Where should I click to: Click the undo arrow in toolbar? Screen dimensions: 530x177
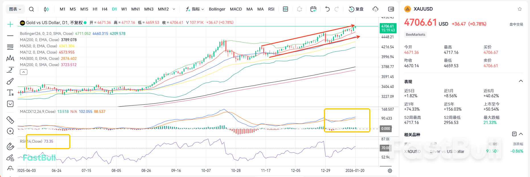click(327, 9)
